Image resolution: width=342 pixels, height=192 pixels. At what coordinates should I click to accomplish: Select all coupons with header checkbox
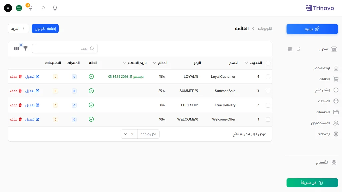click(x=268, y=63)
